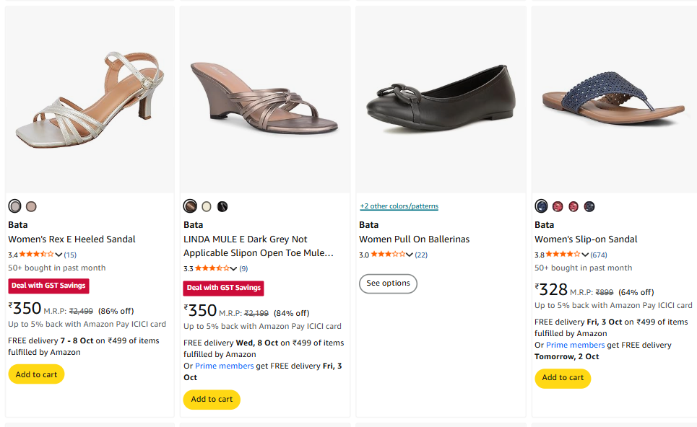Expand rating chevron for Women's Slip-on Sandal
The height and width of the screenshot is (427, 697).
click(x=586, y=255)
